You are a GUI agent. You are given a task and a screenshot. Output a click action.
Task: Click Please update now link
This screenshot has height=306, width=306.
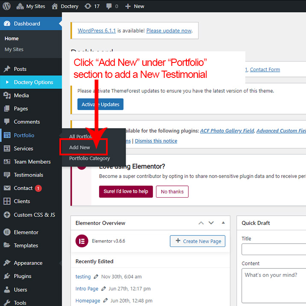point(169,31)
